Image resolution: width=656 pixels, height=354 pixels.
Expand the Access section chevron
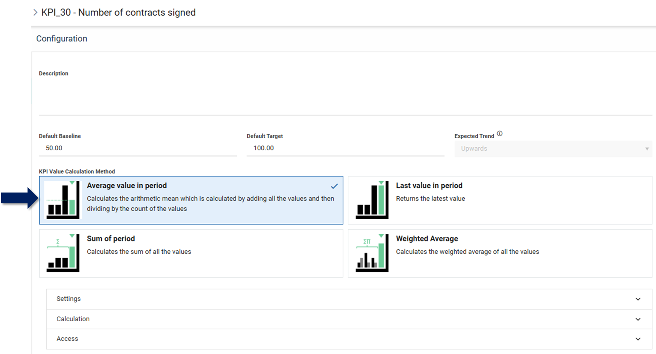point(638,339)
